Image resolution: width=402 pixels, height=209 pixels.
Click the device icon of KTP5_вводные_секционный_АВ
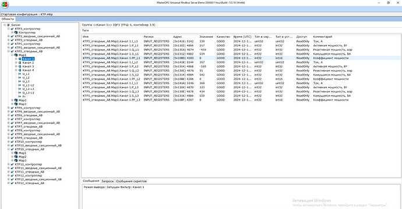click(12, 48)
